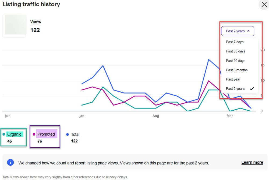Close the Listing traffic history dialog
This screenshot has width=269, height=183.
click(x=264, y=5)
